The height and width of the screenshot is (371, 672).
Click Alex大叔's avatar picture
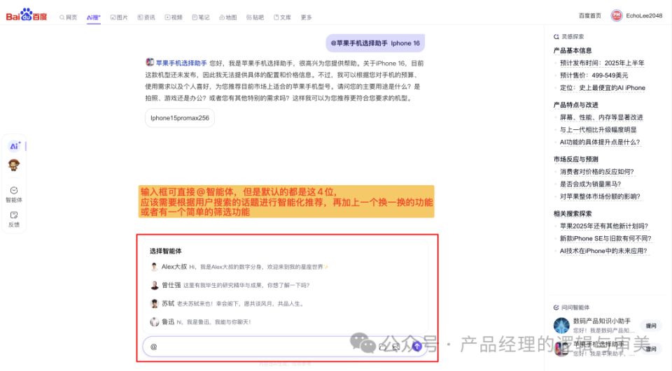(x=154, y=267)
